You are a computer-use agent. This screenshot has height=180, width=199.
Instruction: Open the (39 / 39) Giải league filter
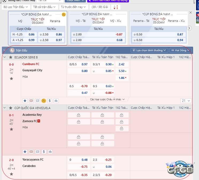[x=100, y=7]
